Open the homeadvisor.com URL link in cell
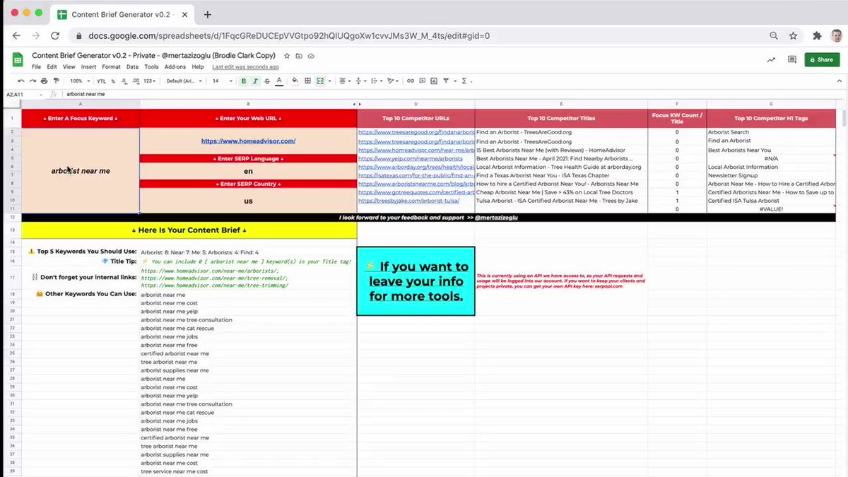The height and width of the screenshot is (477, 848). pyautogui.click(x=248, y=141)
